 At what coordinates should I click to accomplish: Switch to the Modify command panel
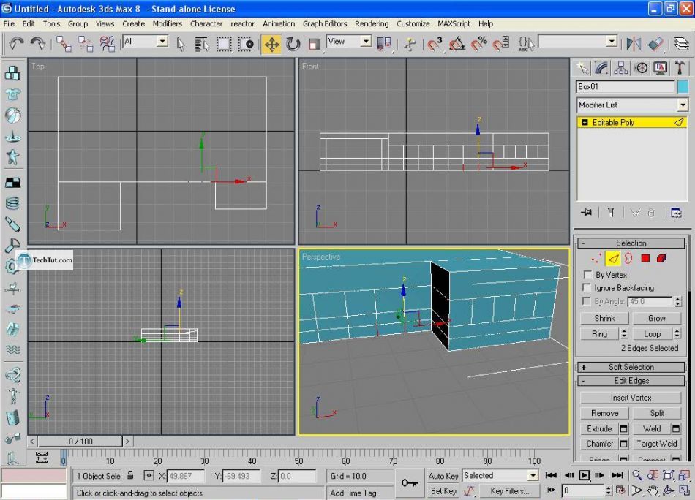[x=601, y=68]
